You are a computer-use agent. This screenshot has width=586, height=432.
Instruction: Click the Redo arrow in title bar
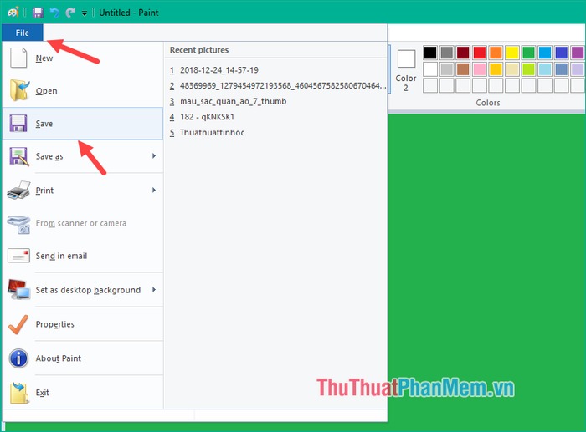point(69,13)
